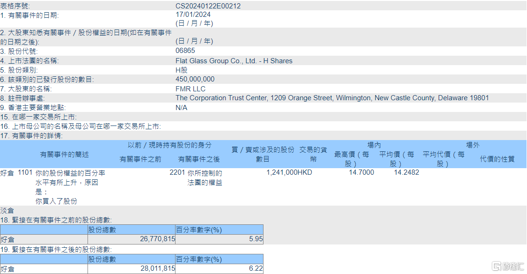
Task: Select the HKD currency value
Action: pos(305,172)
